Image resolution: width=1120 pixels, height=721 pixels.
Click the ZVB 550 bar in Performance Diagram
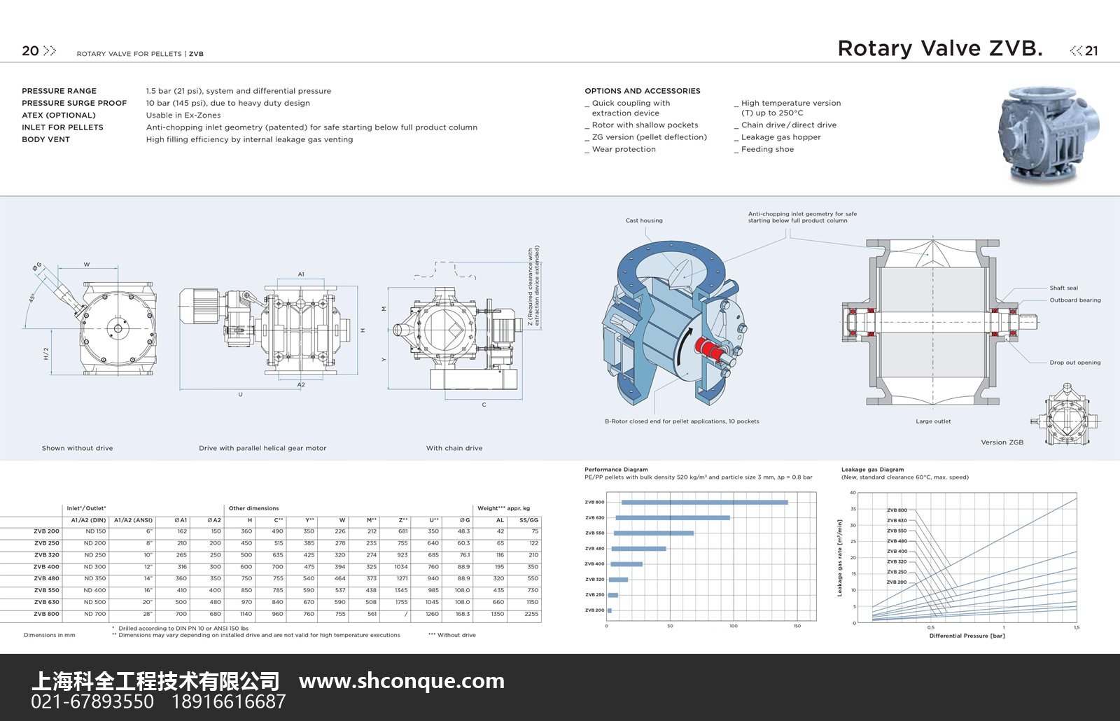(x=654, y=533)
